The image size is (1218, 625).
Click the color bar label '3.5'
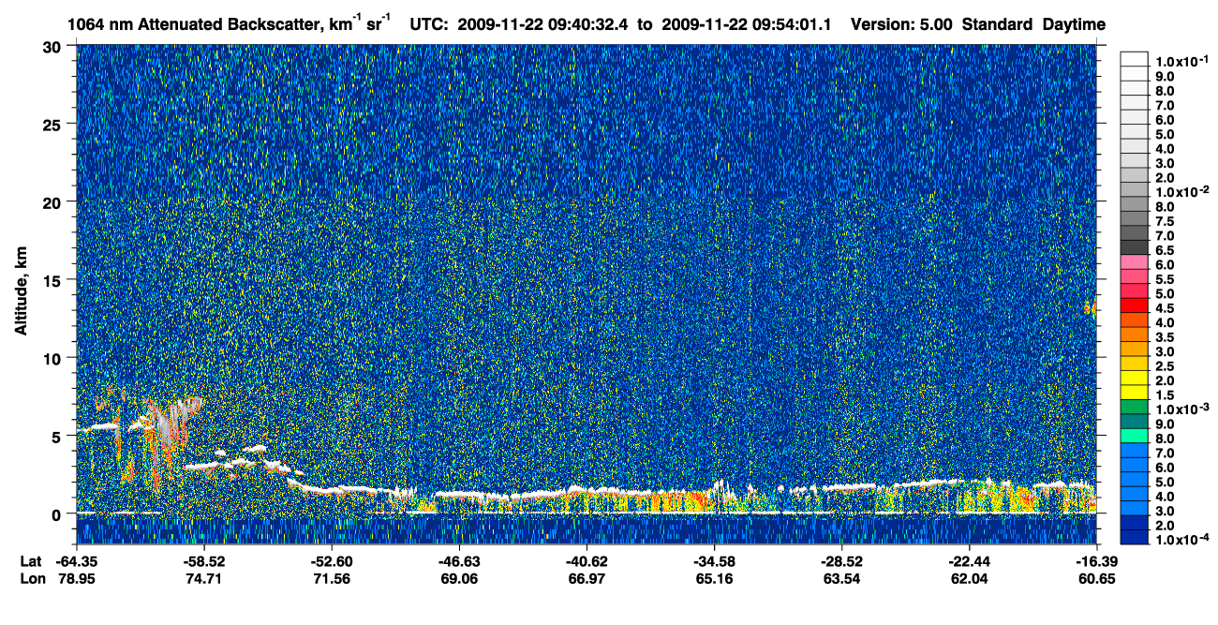pyautogui.click(x=1166, y=335)
